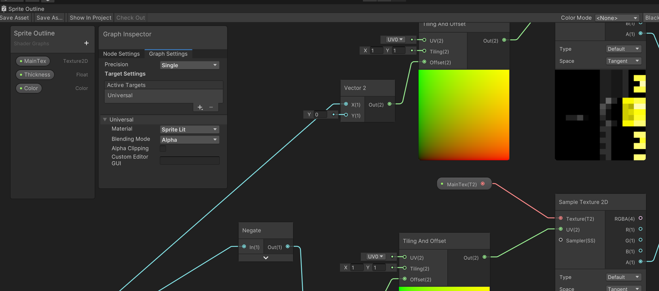Expand Negate node preview with chevron

click(x=266, y=258)
